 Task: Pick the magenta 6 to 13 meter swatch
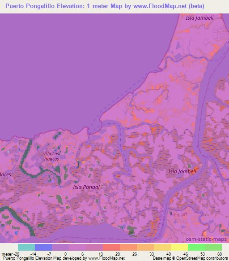[x=94, y=247]
